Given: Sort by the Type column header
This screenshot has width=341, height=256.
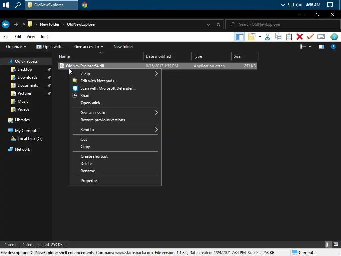Looking at the screenshot, I should (x=211, y=56).
